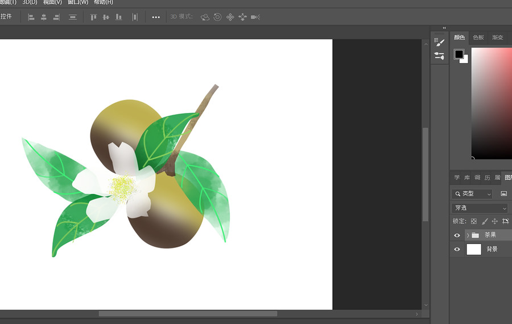Lock image pixels brush icon
The width and height of the screenshot is (512, 324).
[485, 221]
